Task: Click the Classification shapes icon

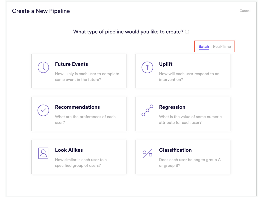Action: pos(147,153)
